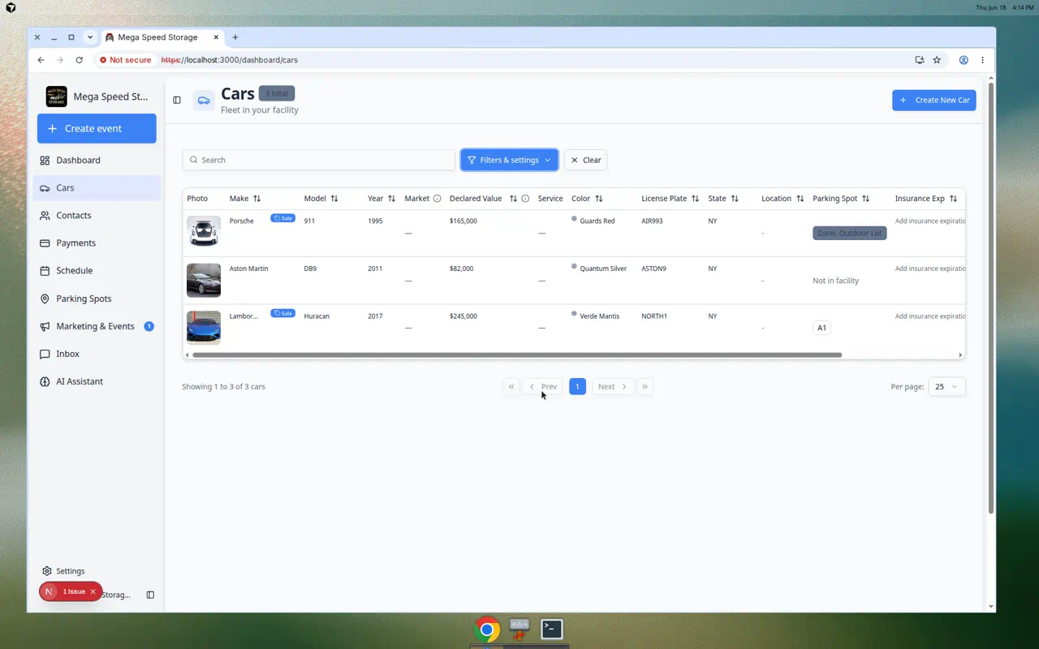This screenshot has width=1039, height=649.
Task: Sort by Location column arrows
Action: coord(800,199)
